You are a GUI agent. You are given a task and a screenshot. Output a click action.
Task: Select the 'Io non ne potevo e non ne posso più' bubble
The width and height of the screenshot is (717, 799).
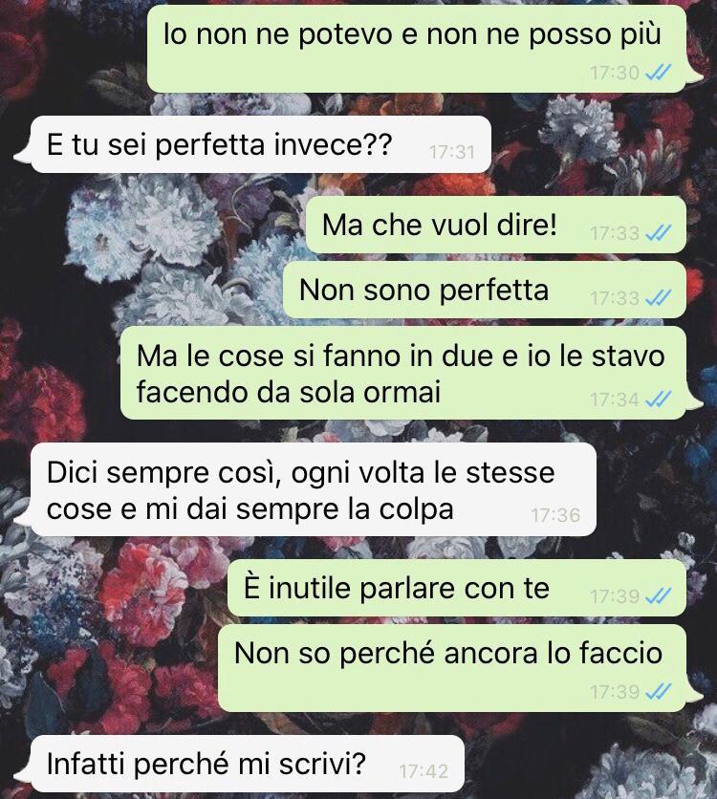tap(418, 49)
